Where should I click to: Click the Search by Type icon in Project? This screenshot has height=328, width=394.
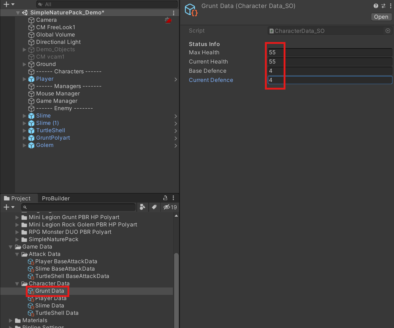[x=142, y=207]
